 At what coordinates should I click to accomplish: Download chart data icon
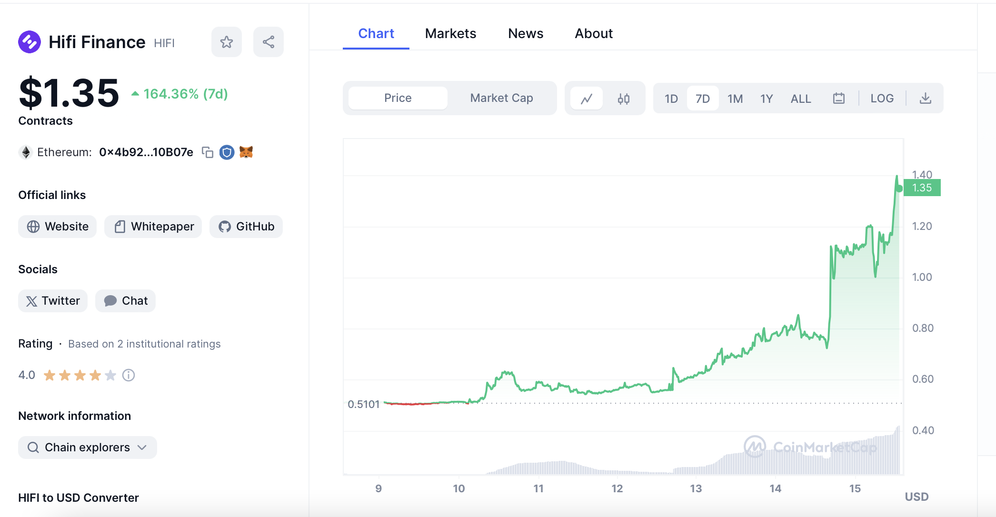pyautogui.click(x=925, y=99)
